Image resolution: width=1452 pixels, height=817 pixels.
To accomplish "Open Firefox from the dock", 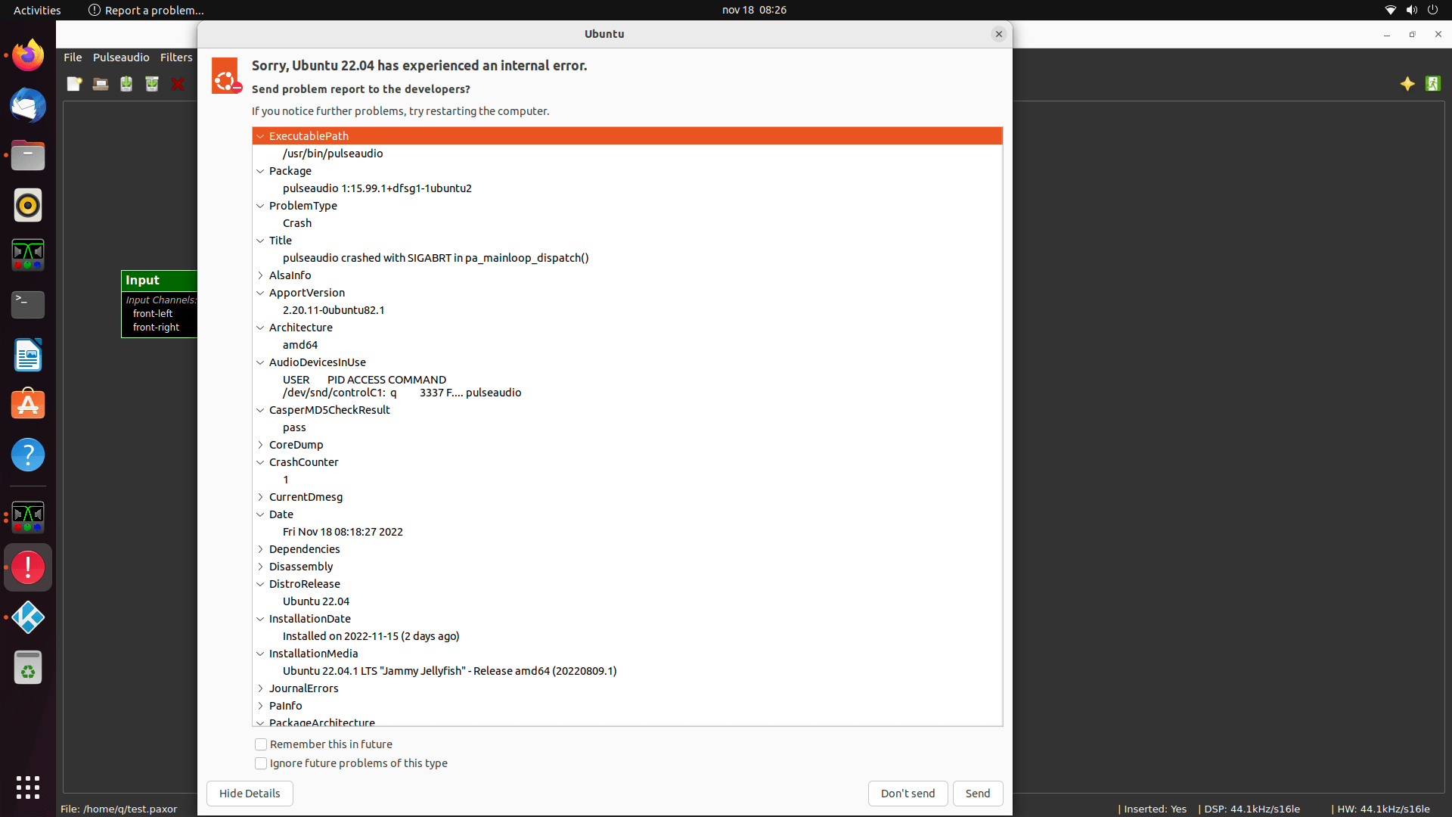I will tap(28, 55).
